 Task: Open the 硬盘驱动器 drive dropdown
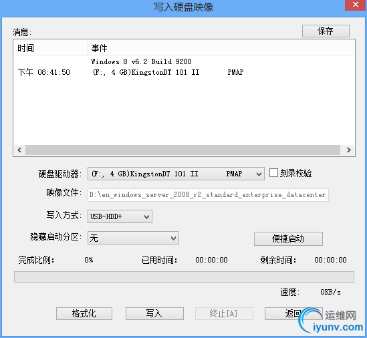176,174
